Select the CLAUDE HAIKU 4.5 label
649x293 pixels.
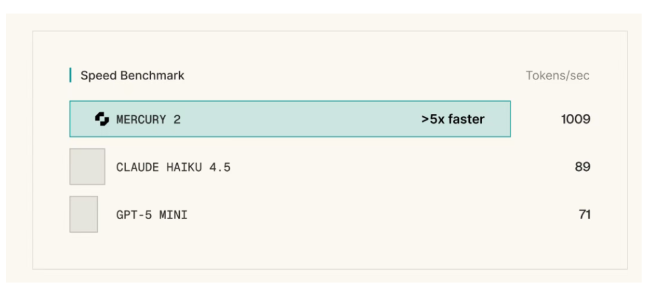click(173, 167)
